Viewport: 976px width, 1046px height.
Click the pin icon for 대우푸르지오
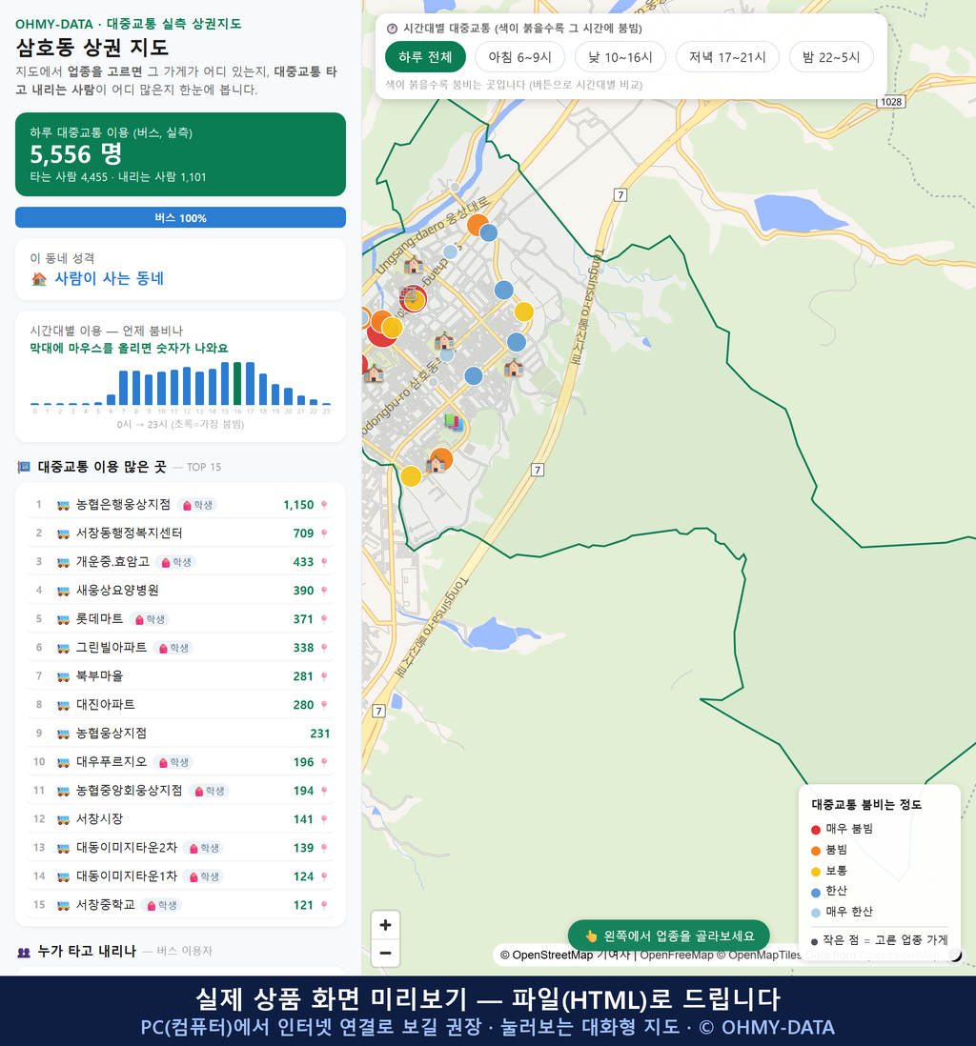324,762
